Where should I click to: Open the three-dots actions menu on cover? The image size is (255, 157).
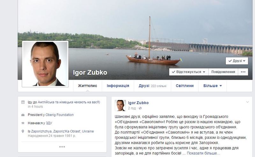[x=243, y=72]
